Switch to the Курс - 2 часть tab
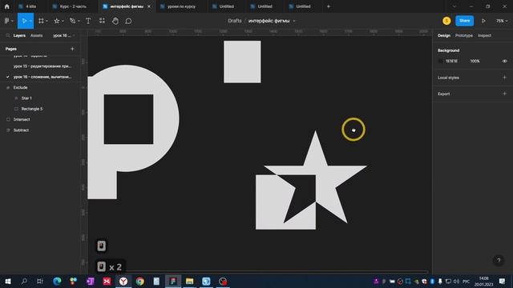Image resolution: width=513 pixels, height=288 pixels. tap(73, 6)
